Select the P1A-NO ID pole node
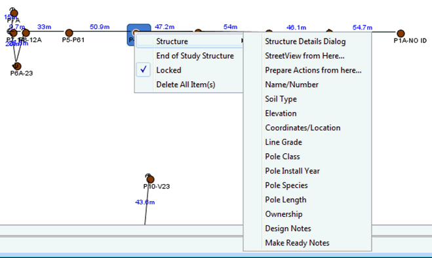The height and width of the screenshot is (258, 432). point(401,33)
